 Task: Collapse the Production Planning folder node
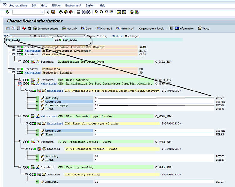tap(13, 72)
